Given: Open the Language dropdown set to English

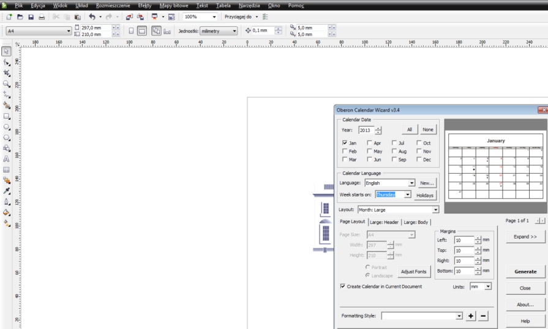Looking at the screenshot, I should [411, 183].
